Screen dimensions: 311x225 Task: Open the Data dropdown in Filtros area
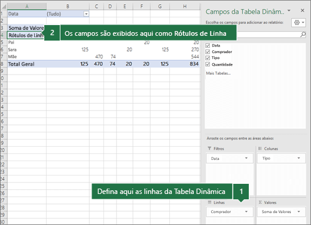[x=246, y=158]
